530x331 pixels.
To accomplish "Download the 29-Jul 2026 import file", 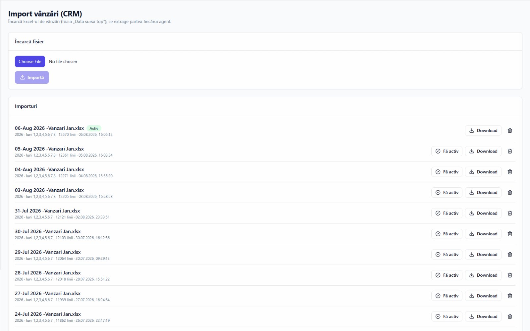I will pyautogui.click(x=483, y=255).
